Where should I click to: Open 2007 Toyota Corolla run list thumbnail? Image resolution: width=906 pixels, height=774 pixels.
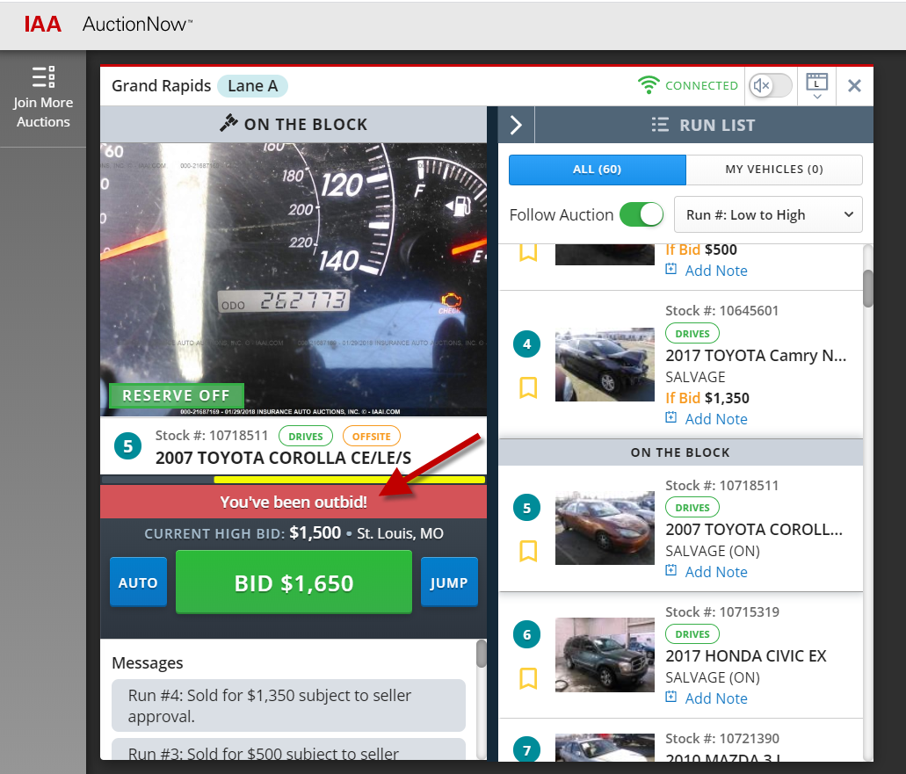[x=605, y=528]
